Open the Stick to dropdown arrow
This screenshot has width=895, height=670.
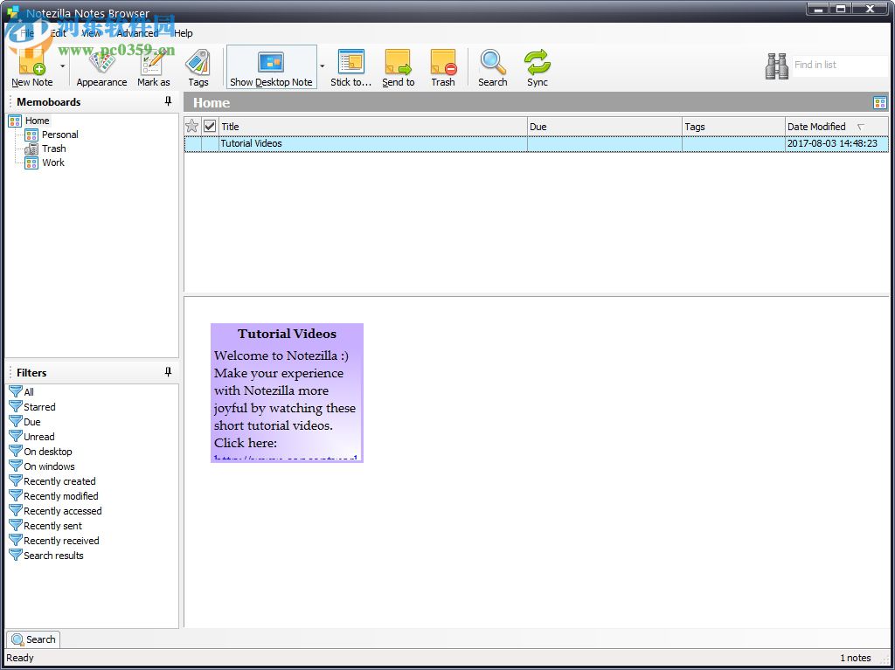(x=323, y=66)
